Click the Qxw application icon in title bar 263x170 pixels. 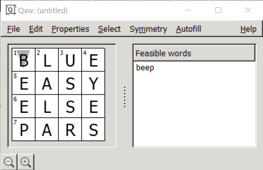click(x=11, y=10)
